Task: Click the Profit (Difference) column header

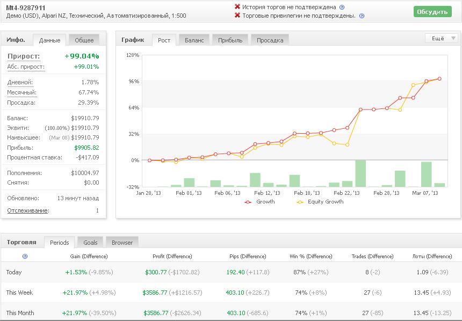Action: 172,256
